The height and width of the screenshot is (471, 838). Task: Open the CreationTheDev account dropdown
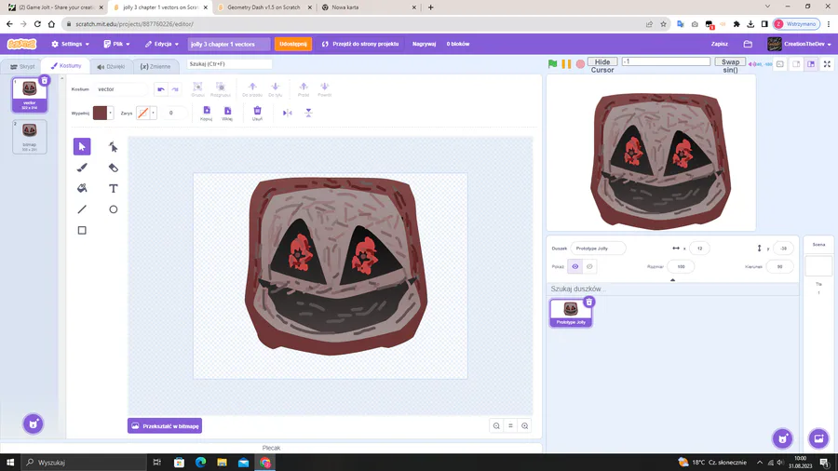pyautogui.click(x=799, y=44)
